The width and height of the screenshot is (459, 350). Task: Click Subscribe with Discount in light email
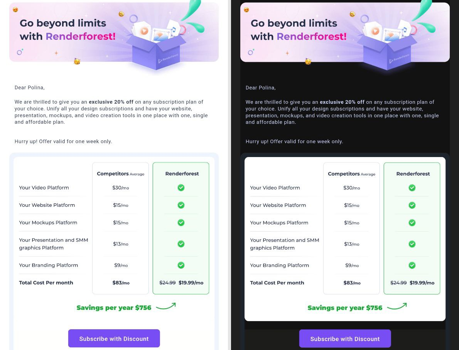pos(114,338)
